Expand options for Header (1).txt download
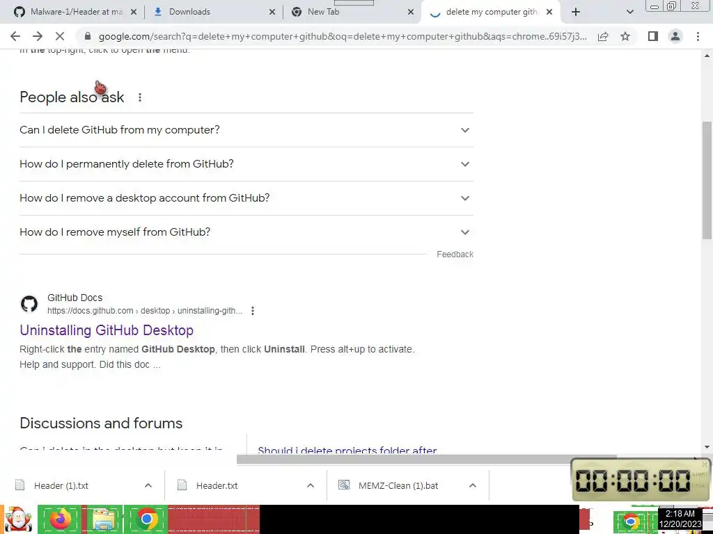Image resolution: width=713 pixels, height=534 pixels. (148, 485)
